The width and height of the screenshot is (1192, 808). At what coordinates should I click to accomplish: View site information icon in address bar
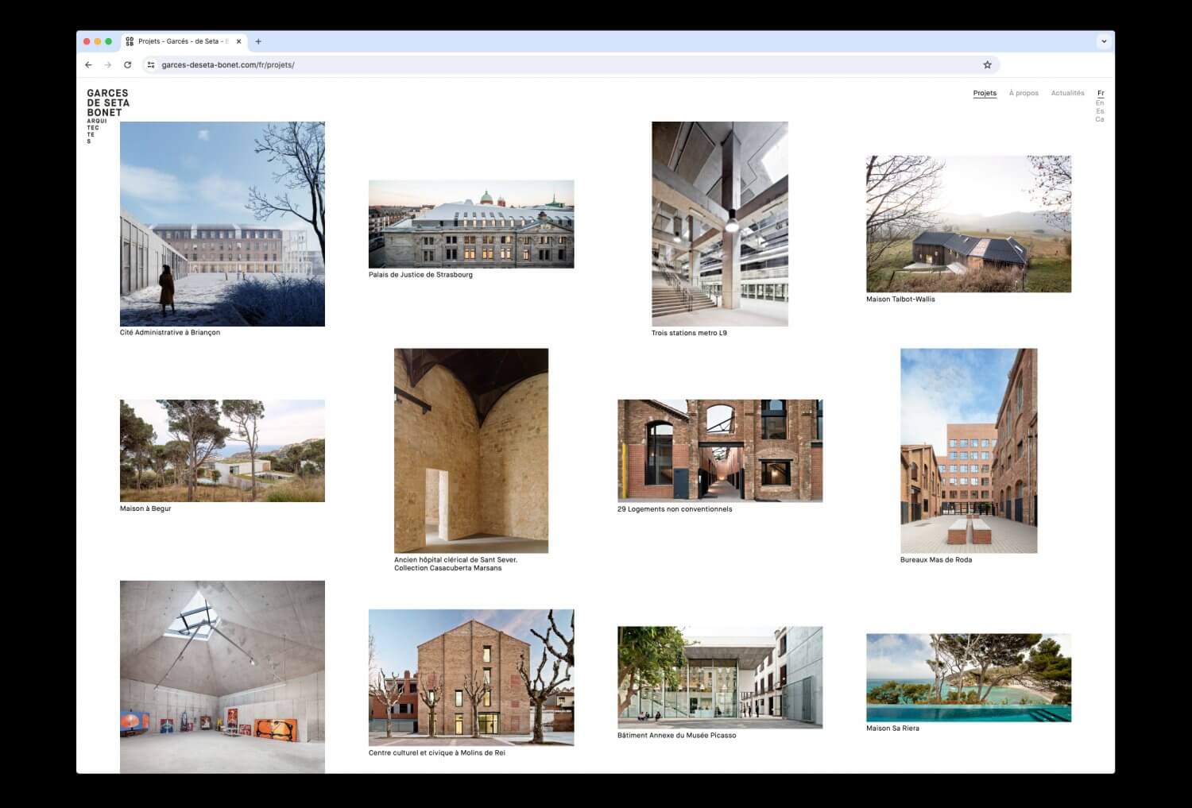151,65
